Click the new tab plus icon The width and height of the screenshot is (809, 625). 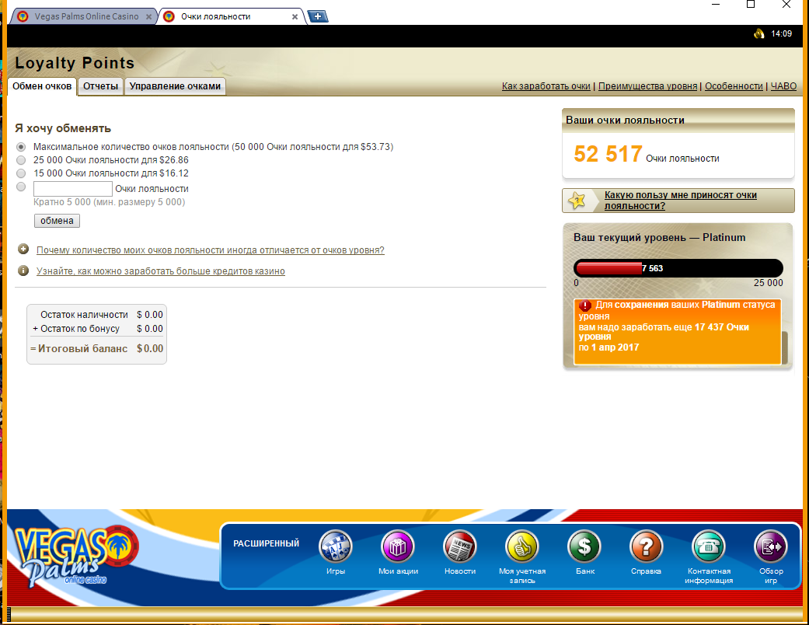[x=318, y=16]
